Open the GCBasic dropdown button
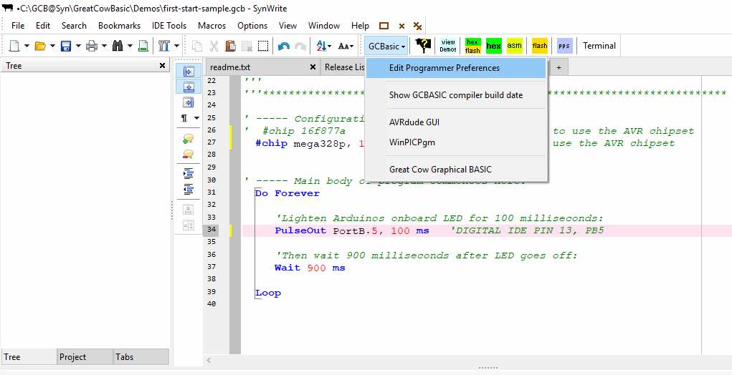The image size is (732, 375). pos(386,46)
